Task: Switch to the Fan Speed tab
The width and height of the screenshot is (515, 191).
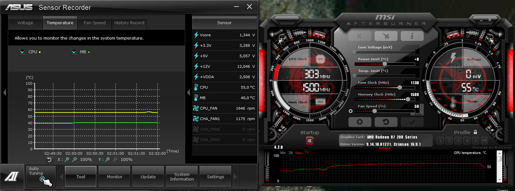Action: click(95, 23)
